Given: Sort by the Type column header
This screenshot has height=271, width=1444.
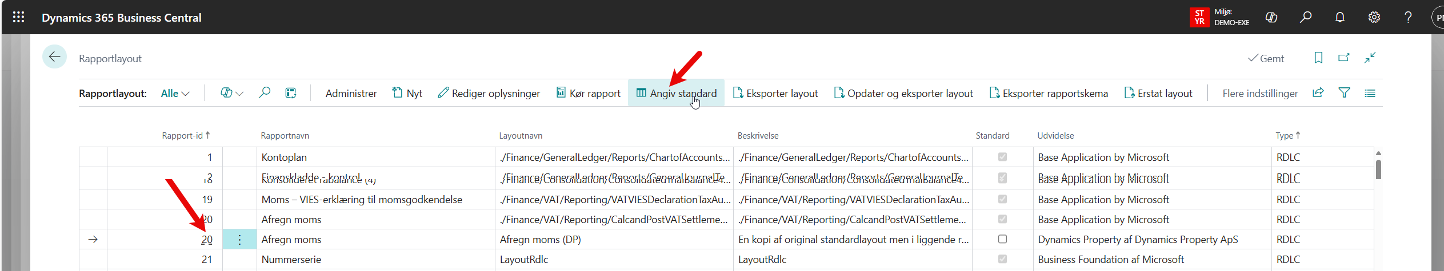Looking at the screenshot, I should click(x=1288, y=136).
